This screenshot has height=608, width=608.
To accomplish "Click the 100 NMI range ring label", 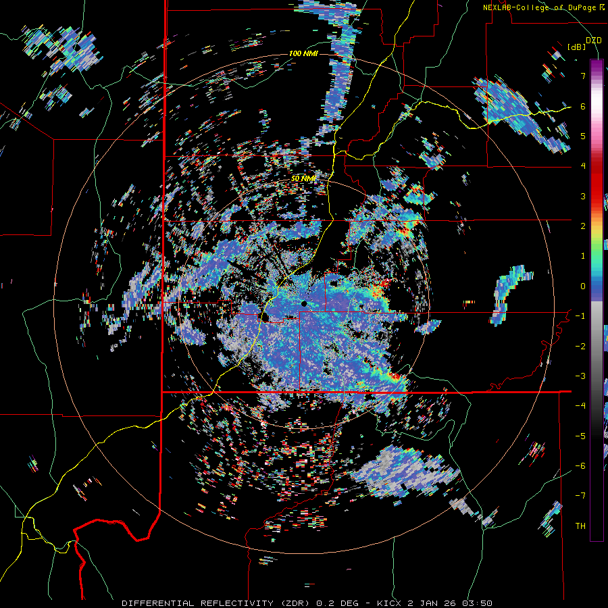I will tap(303, 53).
